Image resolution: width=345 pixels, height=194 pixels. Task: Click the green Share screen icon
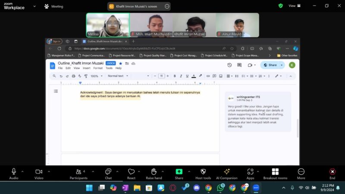(179, 172)
